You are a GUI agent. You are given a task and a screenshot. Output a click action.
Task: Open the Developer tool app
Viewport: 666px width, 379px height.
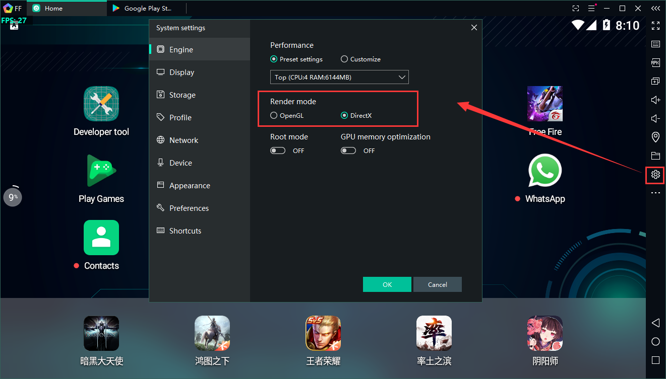(101, 104)
